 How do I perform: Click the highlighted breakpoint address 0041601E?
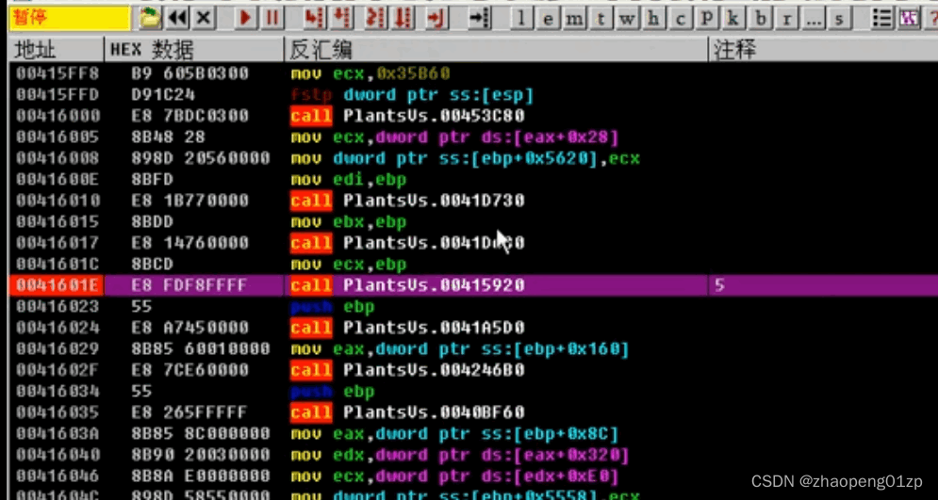58,285
